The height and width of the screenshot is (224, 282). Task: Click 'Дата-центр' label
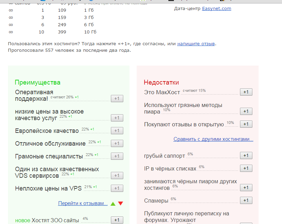[187, 9]
